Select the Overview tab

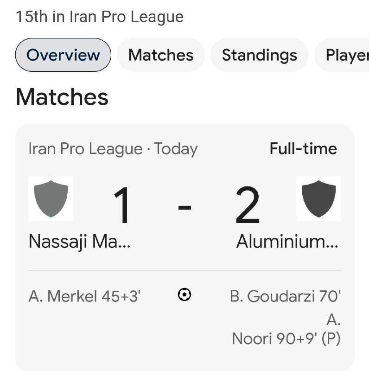coord(63,55)
